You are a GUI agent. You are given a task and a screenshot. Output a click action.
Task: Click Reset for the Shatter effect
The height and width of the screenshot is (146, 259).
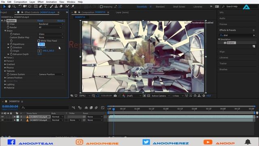[x=40, y=21]
